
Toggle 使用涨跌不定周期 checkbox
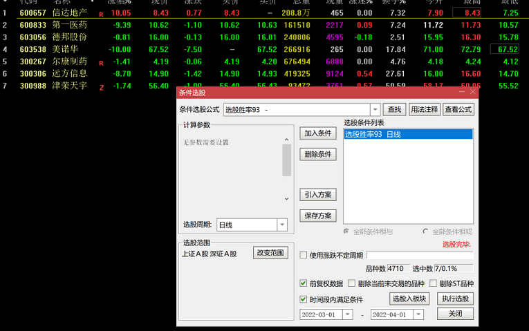(x=304, y=255)
